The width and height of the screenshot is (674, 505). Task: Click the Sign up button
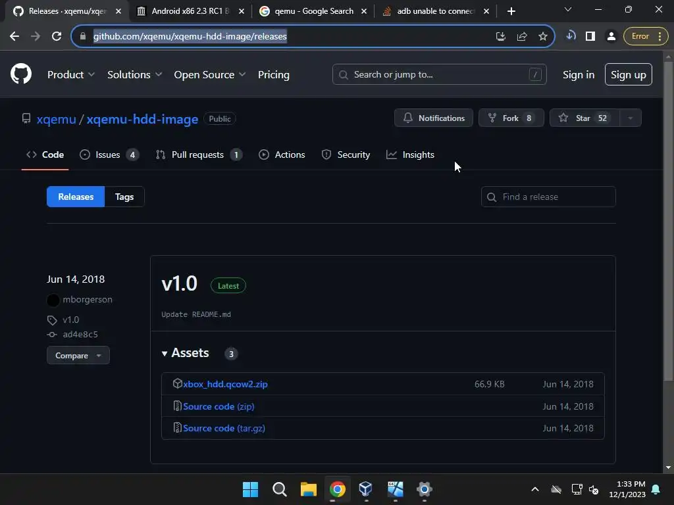coord(629,74)
